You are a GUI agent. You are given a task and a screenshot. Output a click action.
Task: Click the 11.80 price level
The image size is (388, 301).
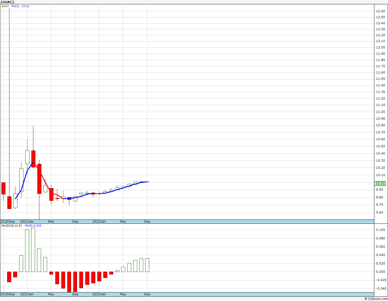(x=380, y=60)
